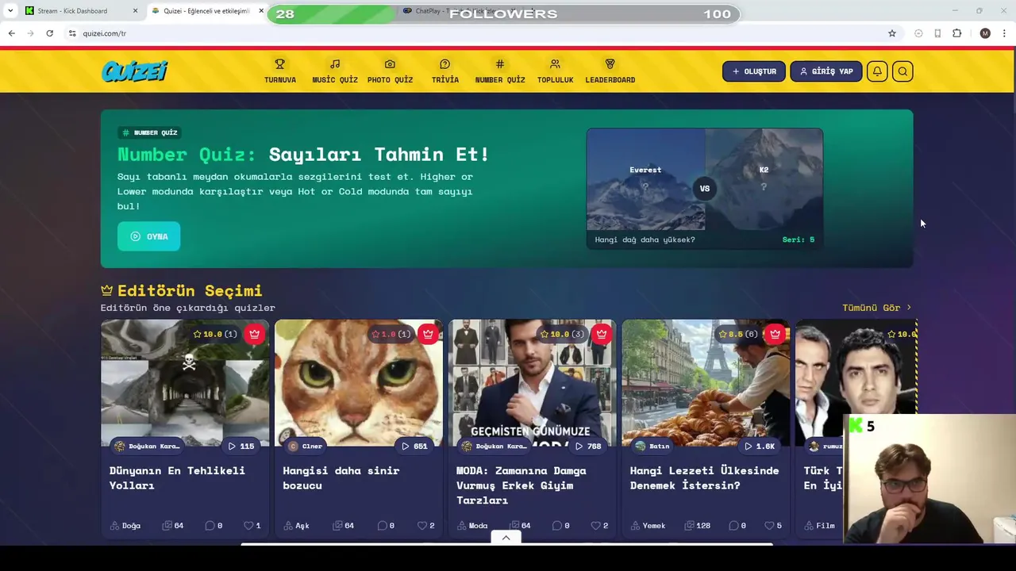Expand the bottom panel with the up chevron
This screenshot has width=1016, height=571.
[506, 537]
